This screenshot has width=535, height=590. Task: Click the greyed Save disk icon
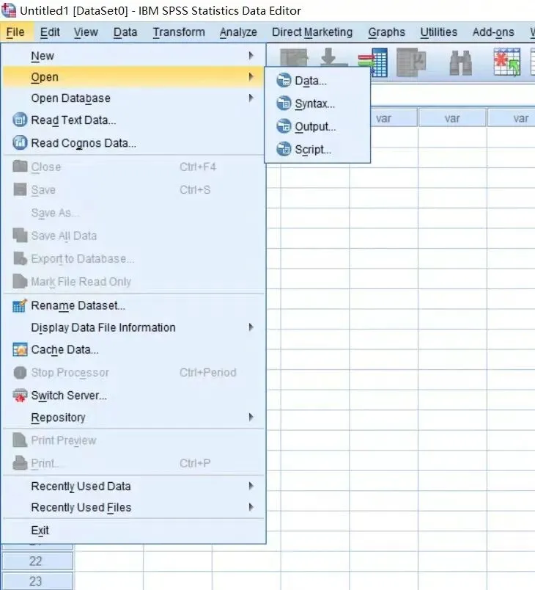(x=20, y=189)
